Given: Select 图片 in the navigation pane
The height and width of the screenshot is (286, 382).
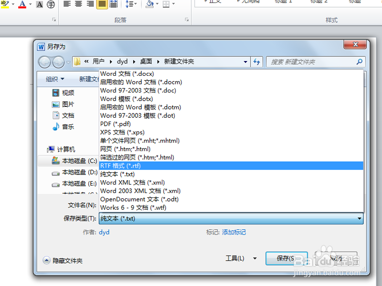Looking at the screenshot, I should point(63,104).
